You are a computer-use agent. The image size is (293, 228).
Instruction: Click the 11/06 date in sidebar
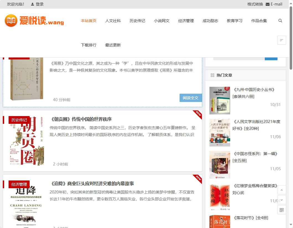[275, 137]
